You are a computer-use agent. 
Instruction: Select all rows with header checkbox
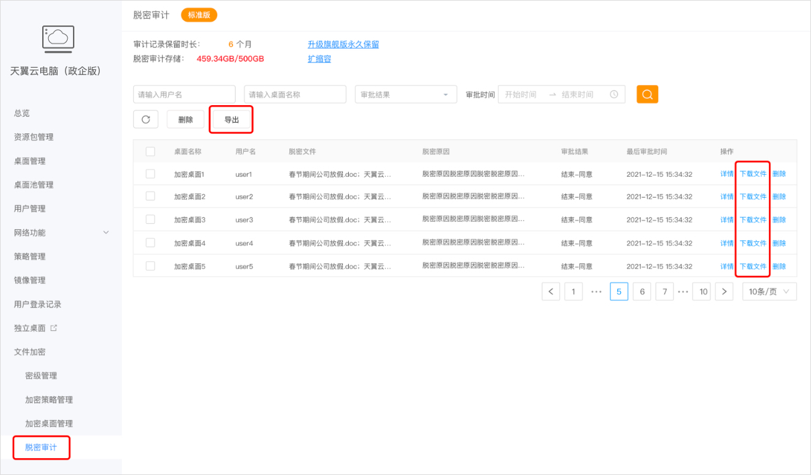pyautogui.click(x=150, y=151)
